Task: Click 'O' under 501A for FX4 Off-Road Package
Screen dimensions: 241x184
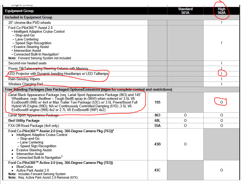Action: (x=185, y=126)
